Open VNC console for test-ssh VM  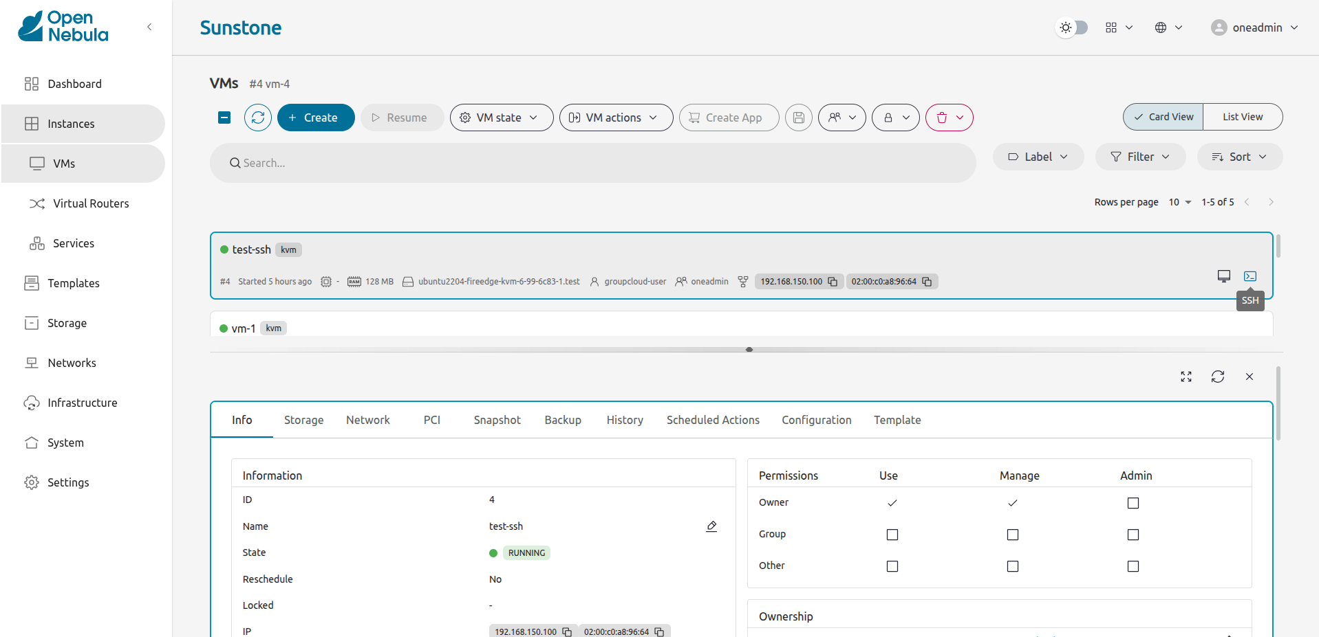pyautogui.click(x=1223, y=276)
